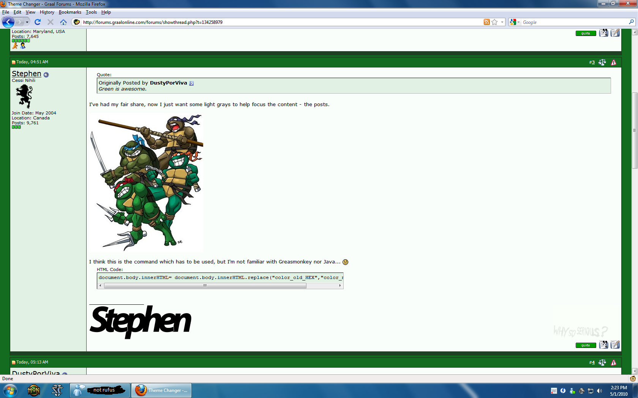Switch to Theme Changer Firefox taskbar button
Screen dimensions: 638x398
point(162,390)
